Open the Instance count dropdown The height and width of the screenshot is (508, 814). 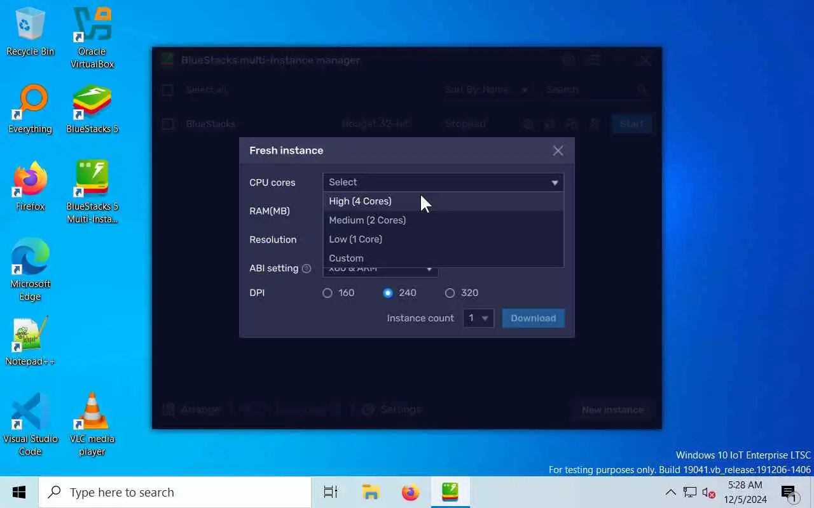coord(478,318)
